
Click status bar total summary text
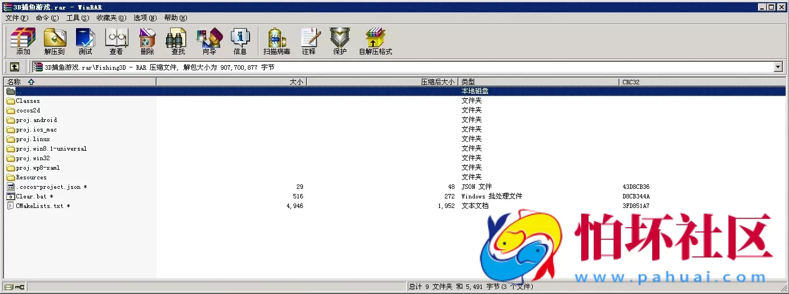point(471,287)
